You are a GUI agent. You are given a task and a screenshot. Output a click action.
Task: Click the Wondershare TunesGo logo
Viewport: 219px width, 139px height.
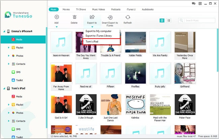[19, 15]
